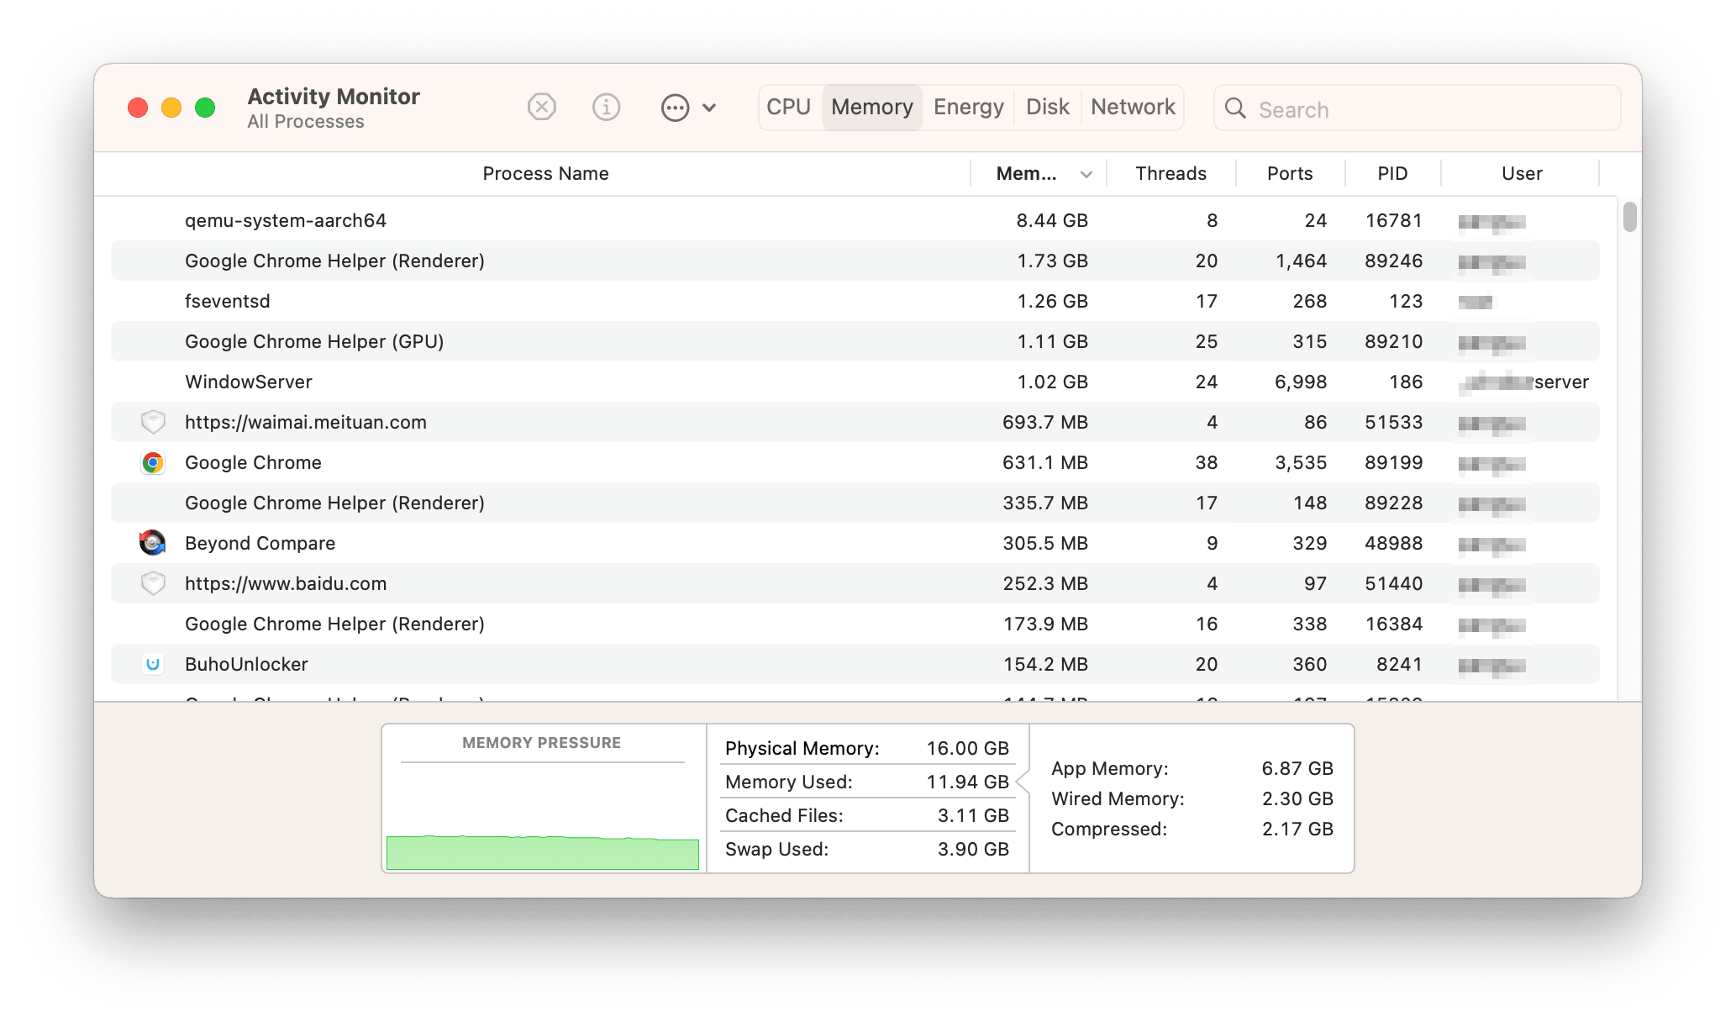Click the BuhoUnlocker app icon

(x=152, y=664)
